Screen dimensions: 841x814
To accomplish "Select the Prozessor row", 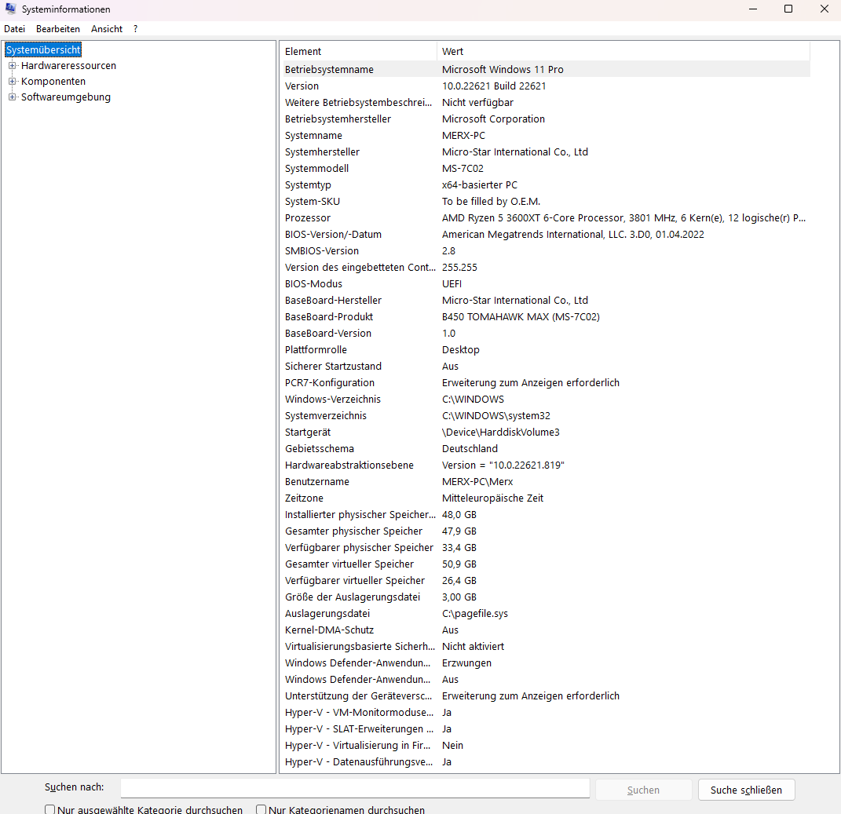I will tap(546, 217).
